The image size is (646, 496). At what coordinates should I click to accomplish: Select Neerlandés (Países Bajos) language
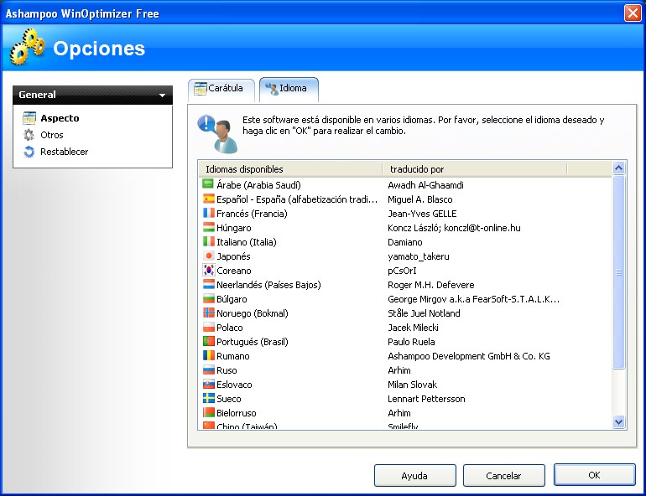tap(268, 285)
